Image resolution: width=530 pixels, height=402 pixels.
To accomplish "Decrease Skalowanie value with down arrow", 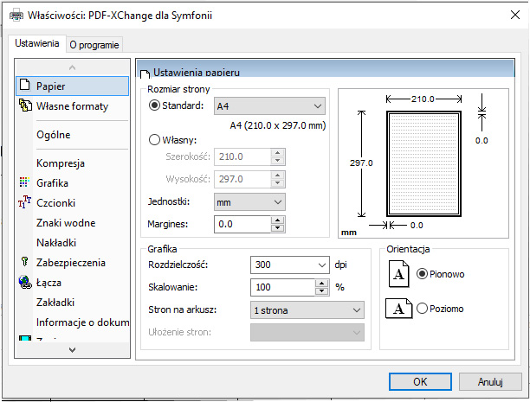I will pyautogui.click(x=322, y=291).
